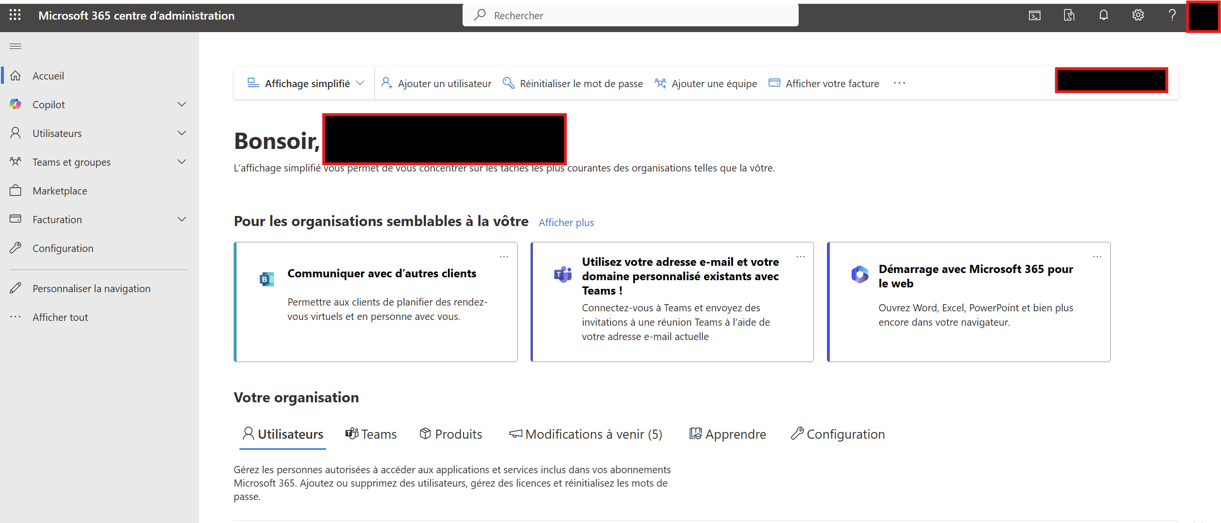The image size is (1221, 523).
Task: Click the notifications bell icon
Action: [x=1103, y=15]
